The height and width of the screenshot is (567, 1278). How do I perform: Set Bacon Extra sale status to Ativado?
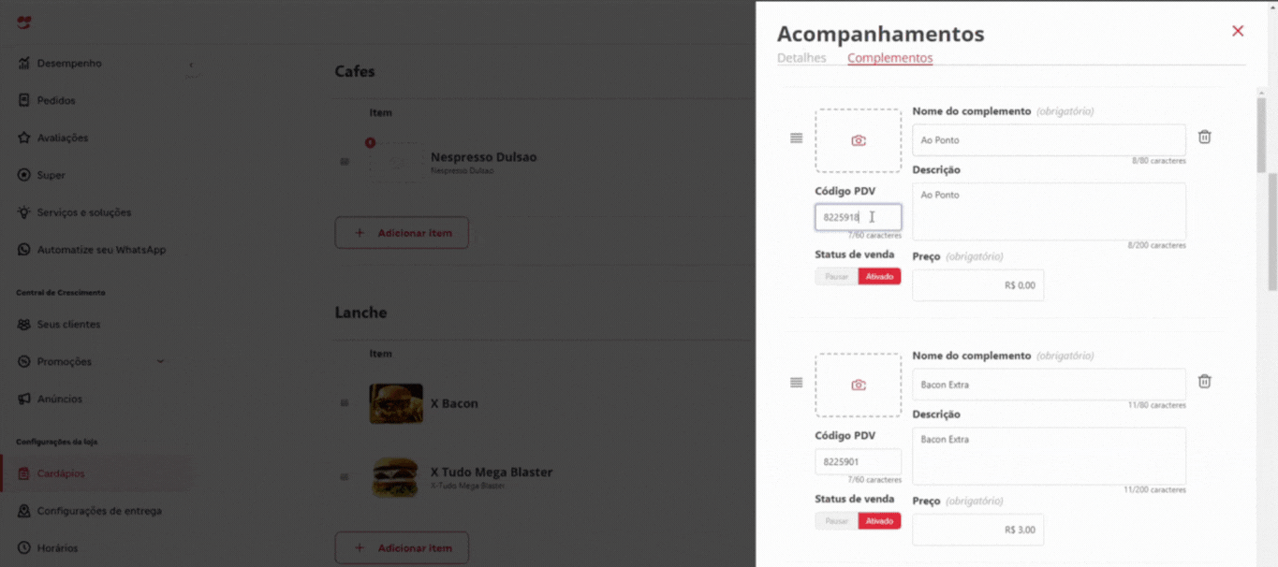[879, 521]
